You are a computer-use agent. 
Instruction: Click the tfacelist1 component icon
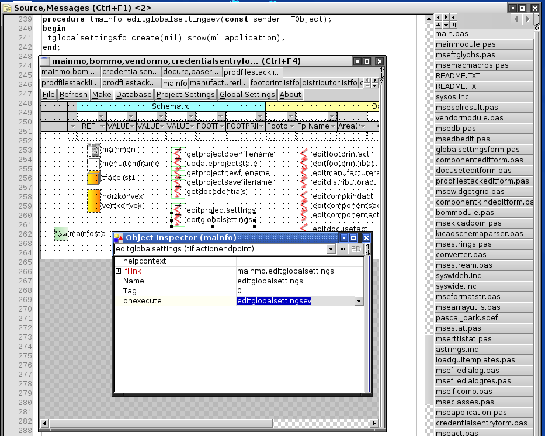tap(93, 178)
